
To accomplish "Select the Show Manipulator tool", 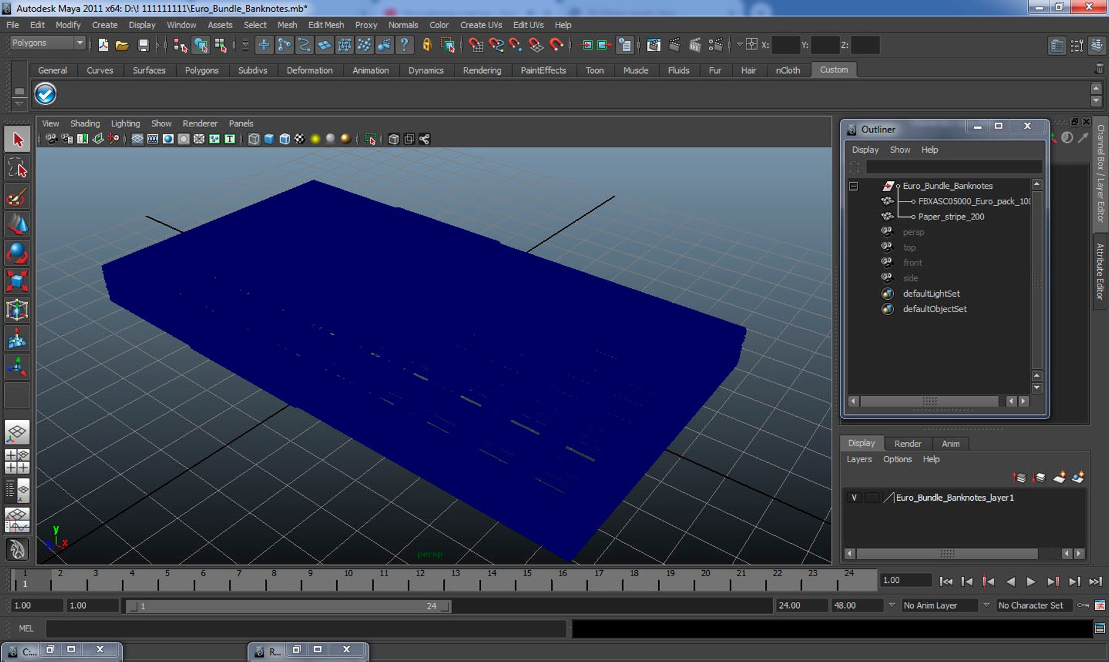I will pos(17,367).
